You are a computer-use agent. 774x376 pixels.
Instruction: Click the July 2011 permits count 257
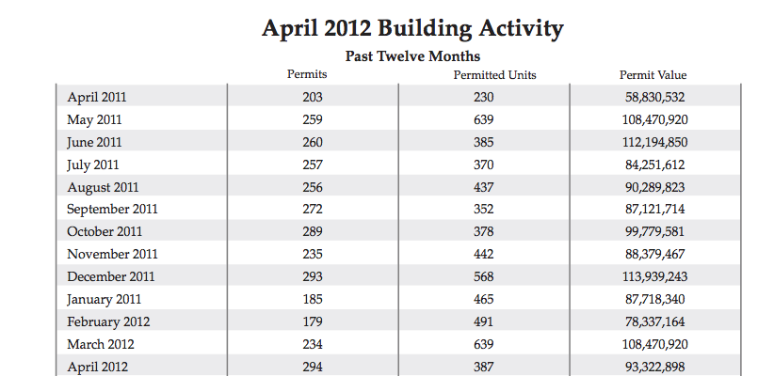click(313, 164)
